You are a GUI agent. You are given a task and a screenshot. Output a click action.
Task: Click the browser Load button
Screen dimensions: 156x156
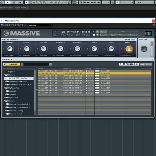(142, 64)
